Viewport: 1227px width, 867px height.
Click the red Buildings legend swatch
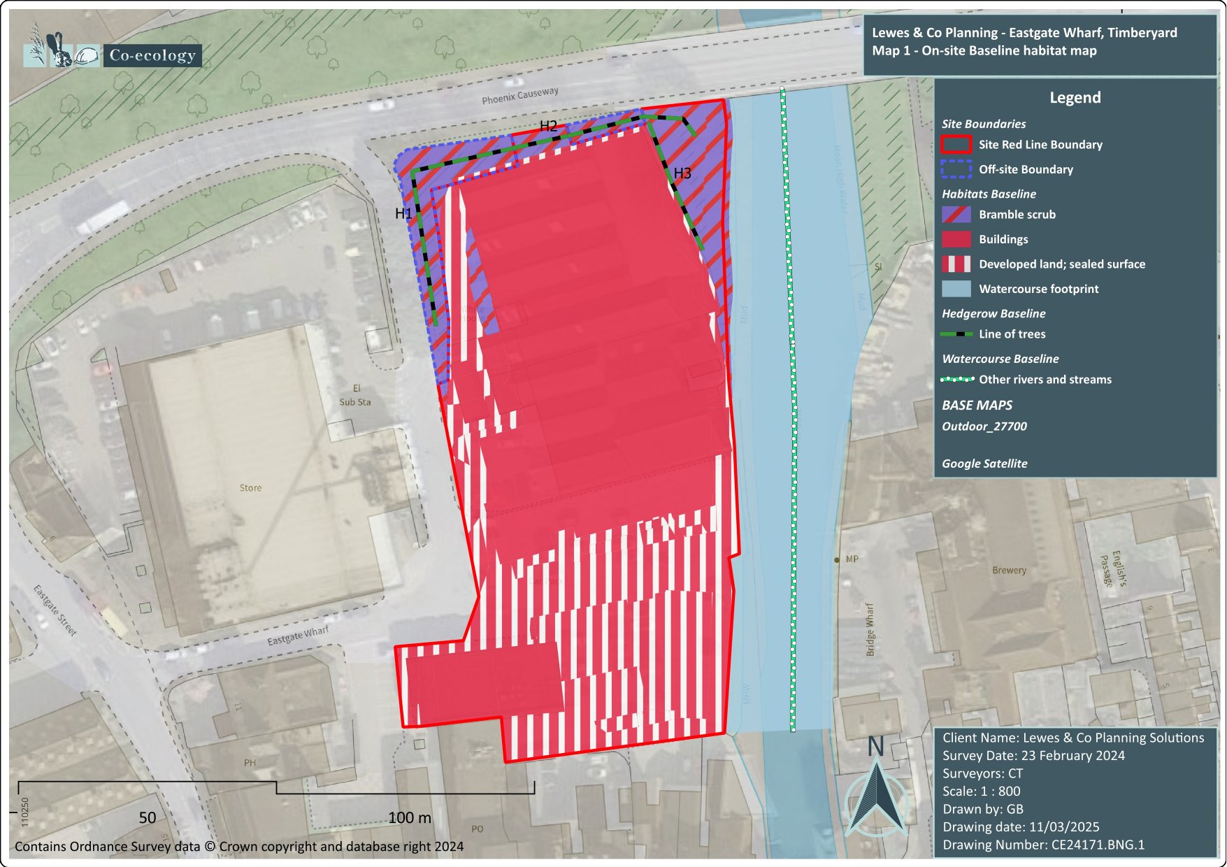tap(956, 239)
